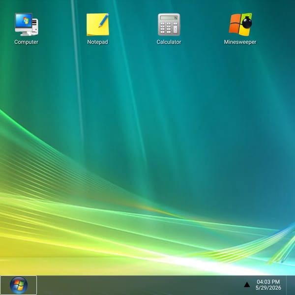Launch the Calculator desktop icon
The image size is (295, 295).
coord(169,25)
